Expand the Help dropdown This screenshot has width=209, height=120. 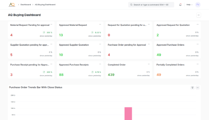pos(189,5)
